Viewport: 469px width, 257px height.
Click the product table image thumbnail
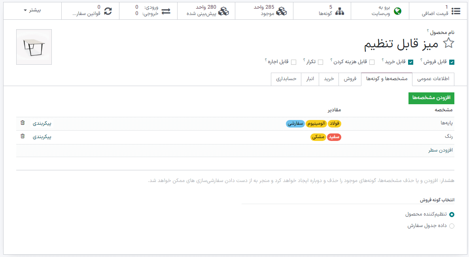click(34, 47)
